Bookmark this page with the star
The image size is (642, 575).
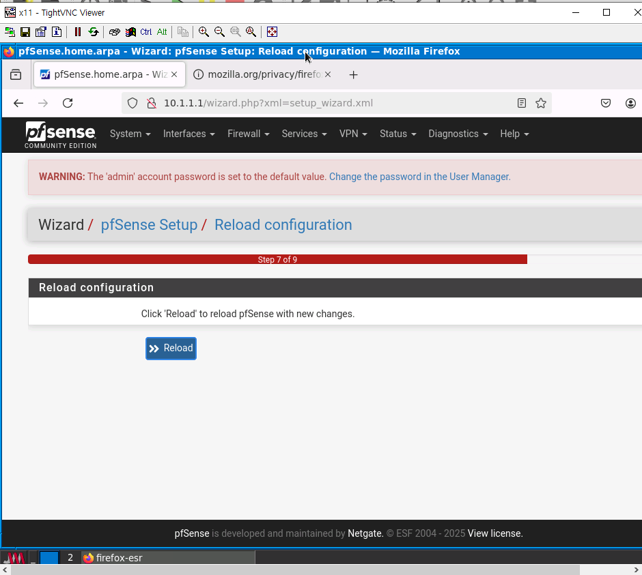[541, 103]
